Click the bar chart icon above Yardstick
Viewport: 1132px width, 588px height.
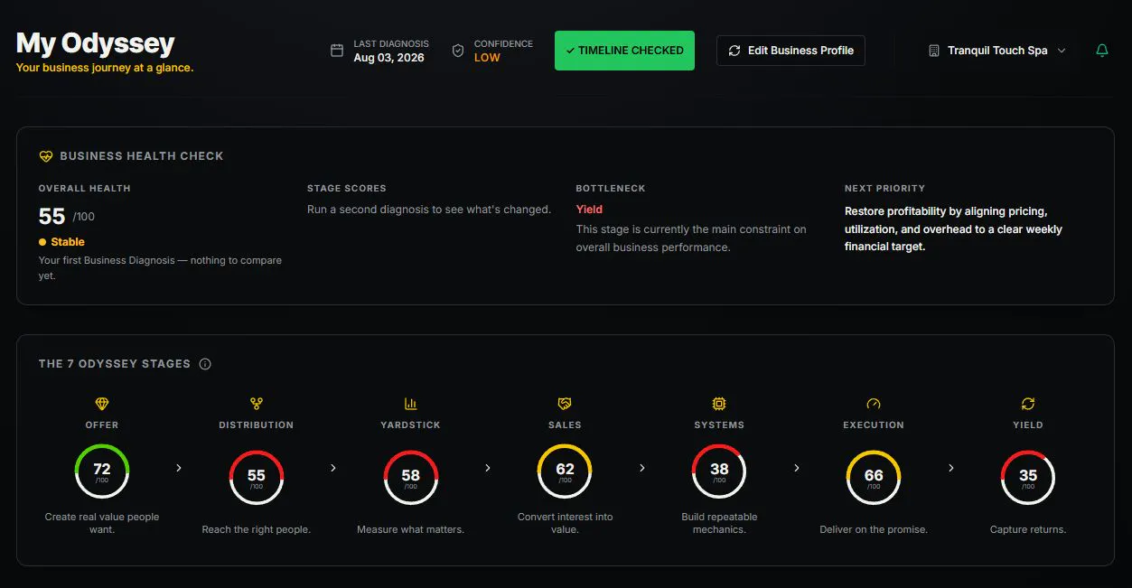(411, 404)
